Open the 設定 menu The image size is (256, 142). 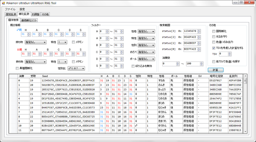pos(22,9)
